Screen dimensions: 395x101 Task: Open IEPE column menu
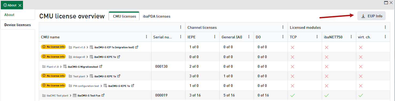point(215,37)
